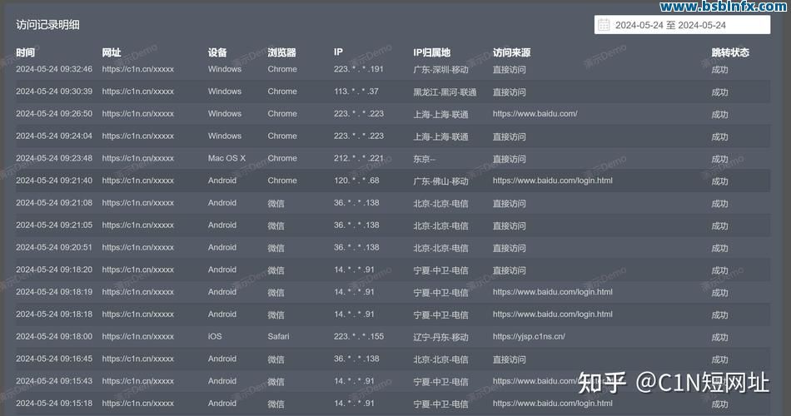Screen dimensions: 791x416
Task: Select timestamp 2024-05-24 09:32:46
Action: point(54,69)
